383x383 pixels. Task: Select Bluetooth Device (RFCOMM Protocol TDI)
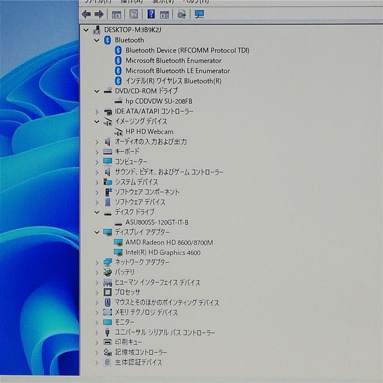click(x=187, y=51)
